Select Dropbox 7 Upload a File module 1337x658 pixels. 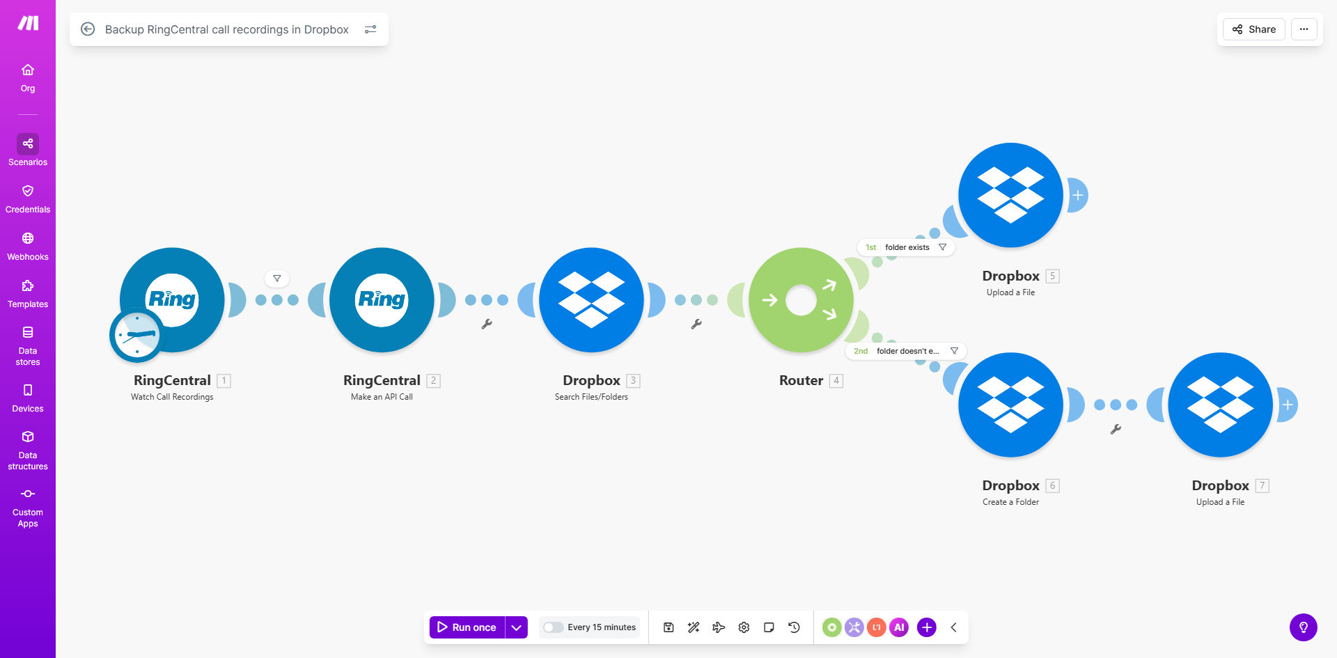pyautogui.click(x=1220, y=405)
